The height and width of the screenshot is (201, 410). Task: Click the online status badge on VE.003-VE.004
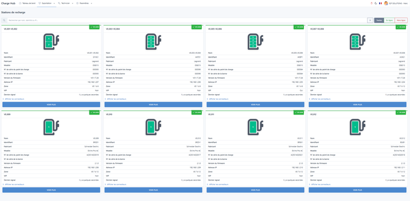pyautogui.click(x=196, y=27)
